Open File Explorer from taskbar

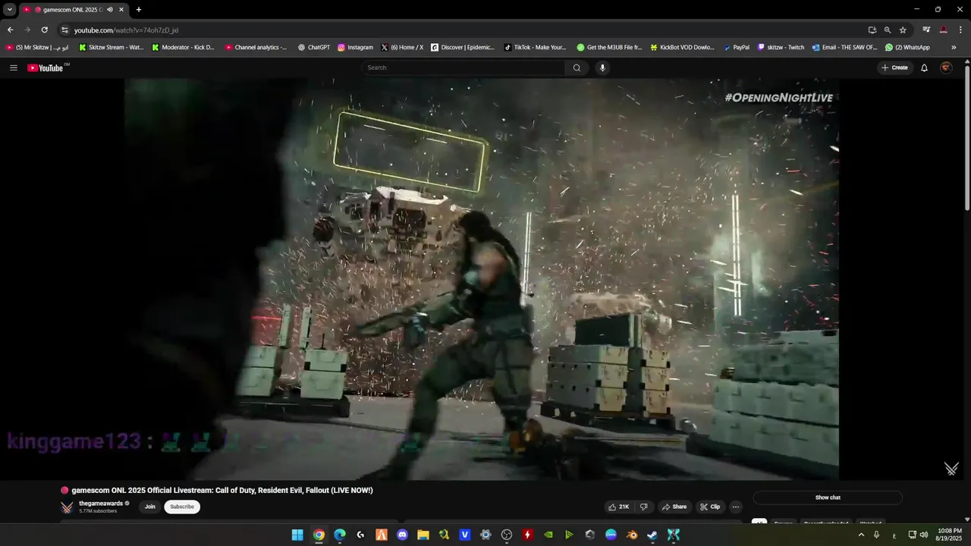coord(423,535)
